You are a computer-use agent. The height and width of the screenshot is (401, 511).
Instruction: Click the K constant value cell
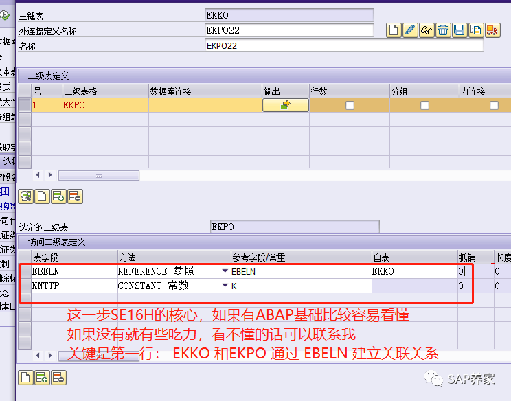tap(301, 286)
